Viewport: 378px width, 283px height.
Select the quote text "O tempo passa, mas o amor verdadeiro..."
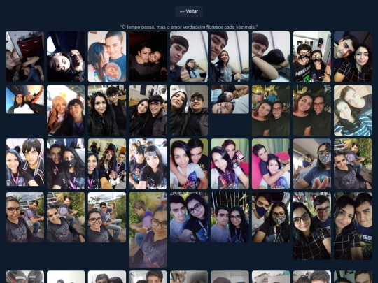pyautogui.click(x=189, y=27)
